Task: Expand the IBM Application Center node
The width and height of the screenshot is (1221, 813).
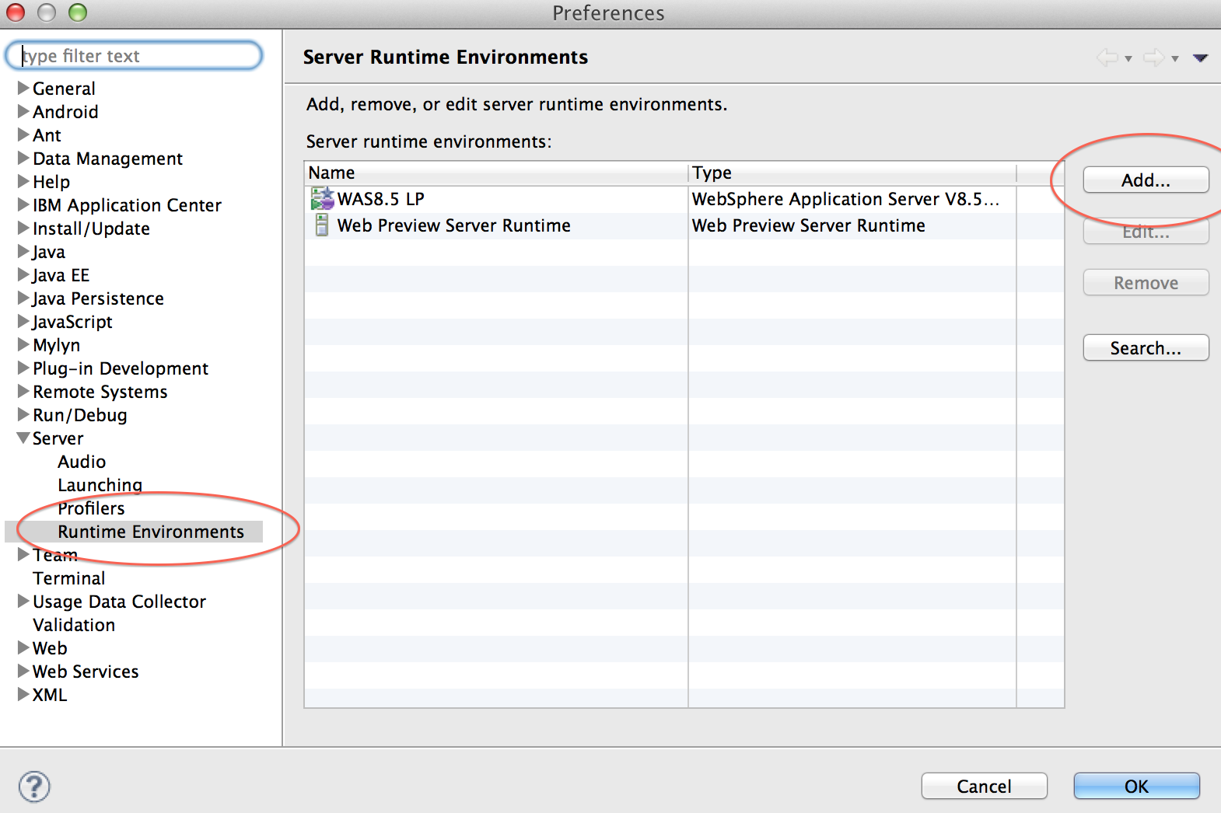Action: (23, 204)
